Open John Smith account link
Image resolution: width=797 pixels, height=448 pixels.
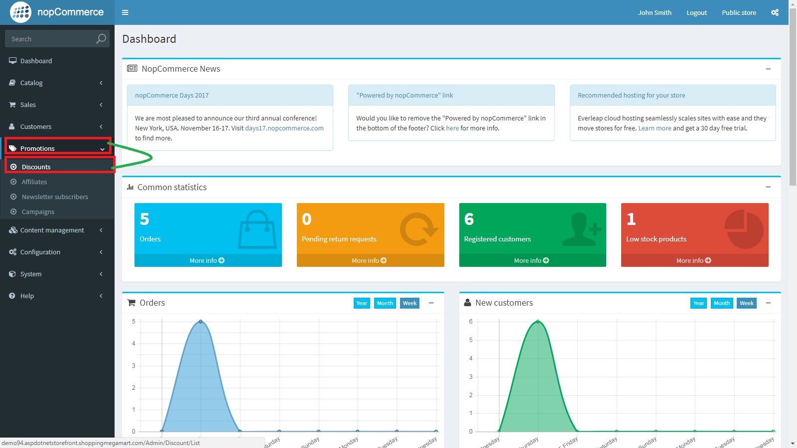tap(655, 12)
